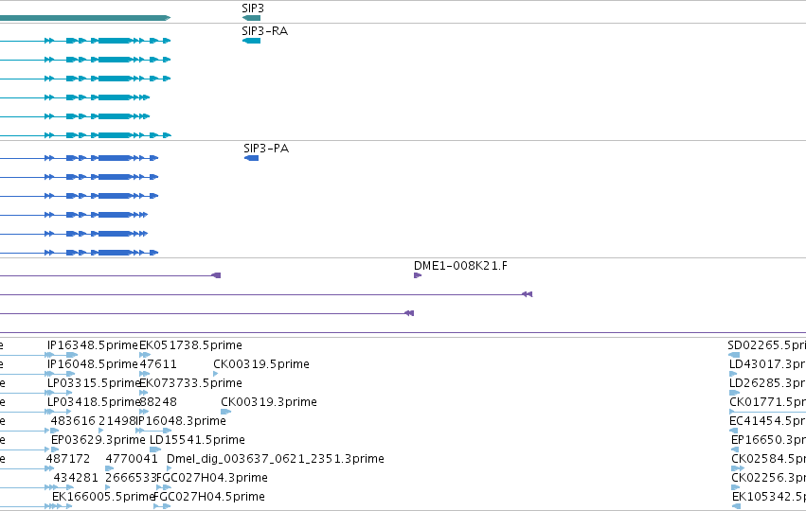Select the EK105342.5prime label
The image size is (806, 511).
pos(769,497)
